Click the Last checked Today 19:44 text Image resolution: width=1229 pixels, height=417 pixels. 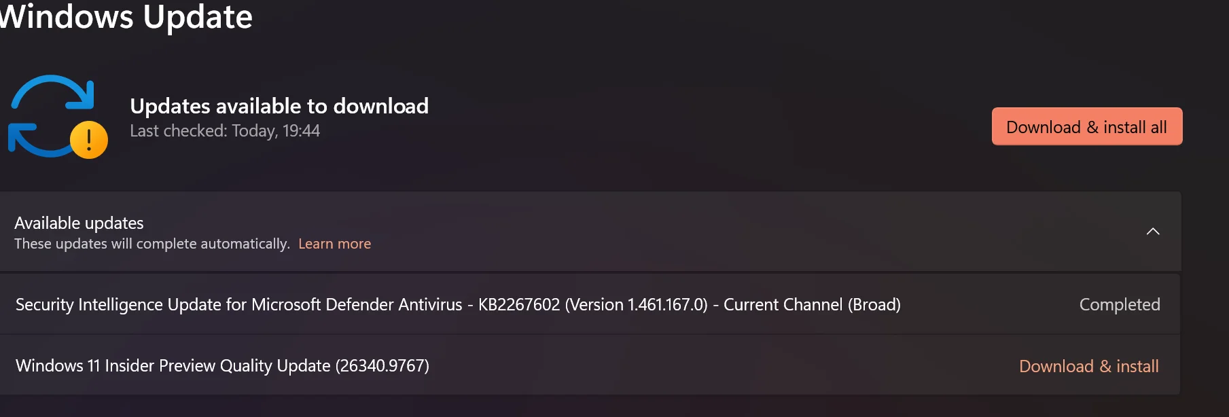(225, 130)
